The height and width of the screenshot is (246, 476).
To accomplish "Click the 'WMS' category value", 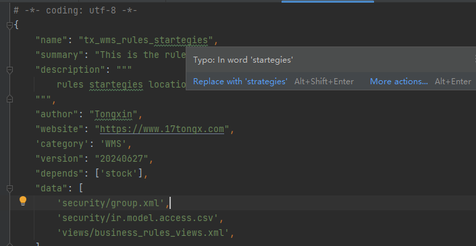I will [x=113, y=144].
